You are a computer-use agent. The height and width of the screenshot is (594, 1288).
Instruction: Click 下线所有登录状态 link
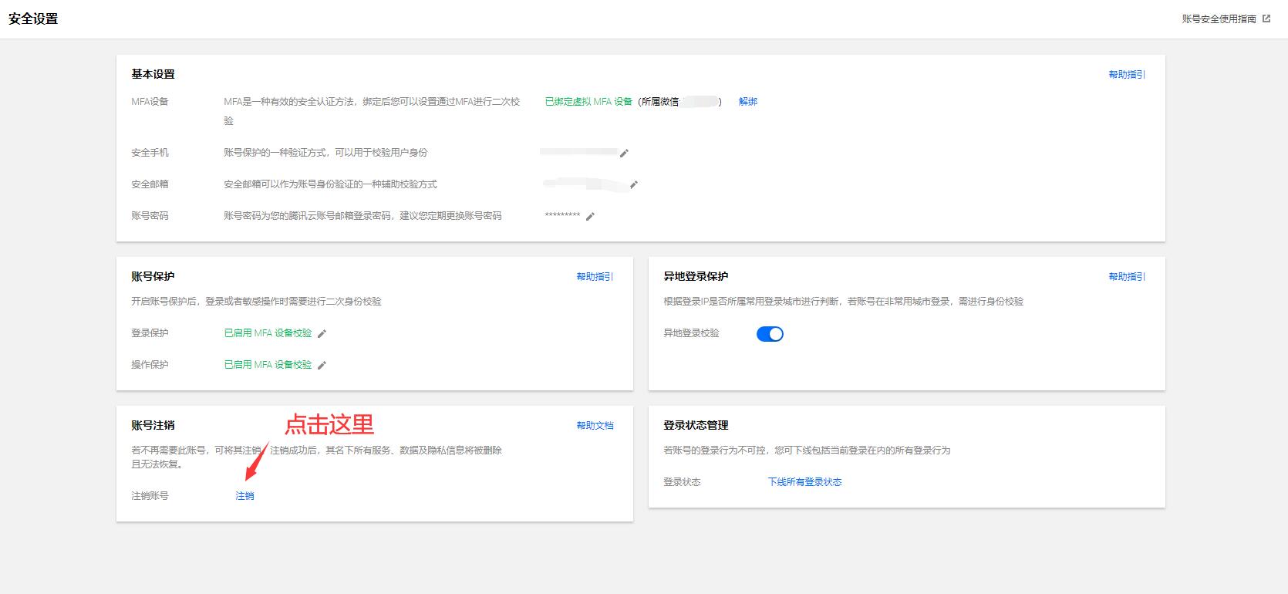pos(804,481)
